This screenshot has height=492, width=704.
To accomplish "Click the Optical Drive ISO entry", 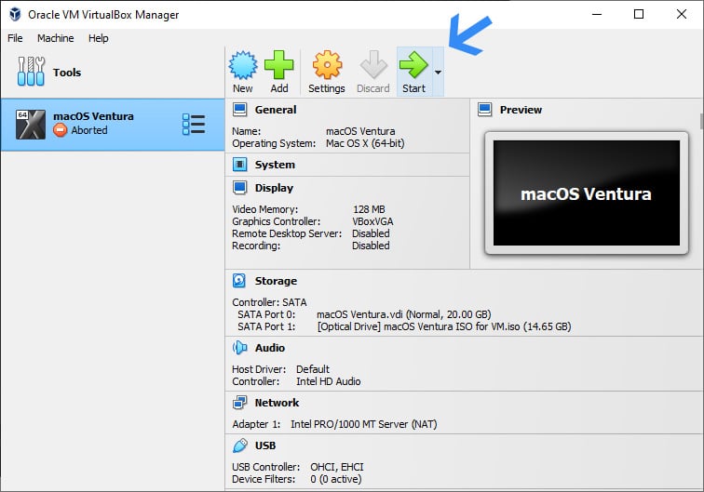I will (444, 326).
